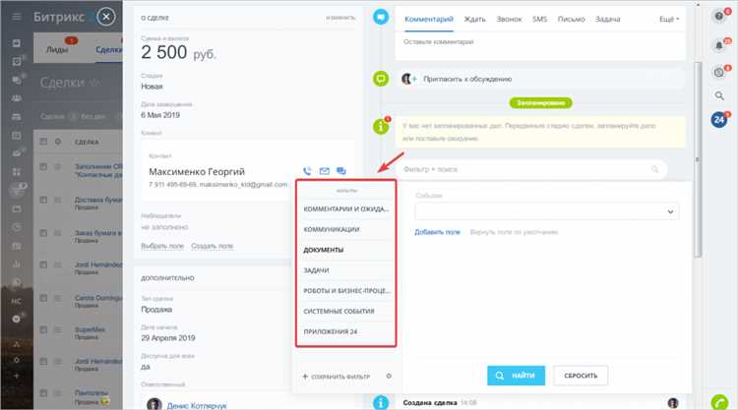Click the date 29 Апреля 2019
The height and width of the screenshot is (410, 738).
coord(167,338)
